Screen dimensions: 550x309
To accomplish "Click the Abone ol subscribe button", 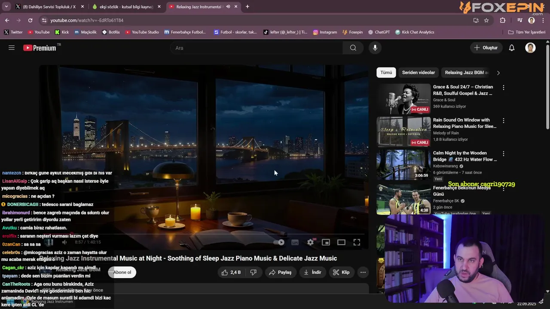I will pos(122,272).
